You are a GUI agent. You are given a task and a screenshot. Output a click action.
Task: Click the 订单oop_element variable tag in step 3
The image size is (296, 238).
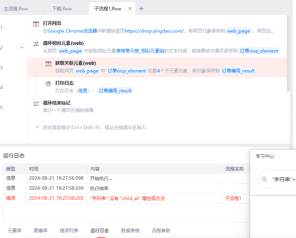click(x=127, y=71)
